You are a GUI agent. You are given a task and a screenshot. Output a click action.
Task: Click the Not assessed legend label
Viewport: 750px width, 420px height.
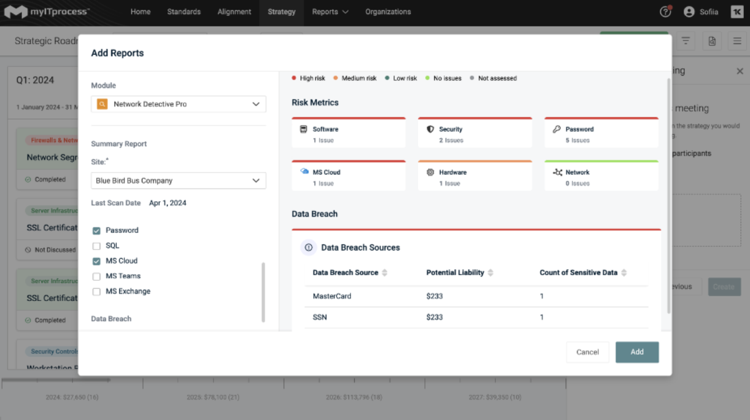[497, 78]
